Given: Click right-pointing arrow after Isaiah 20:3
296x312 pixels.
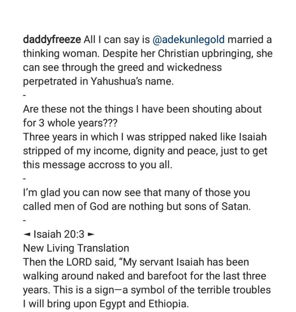Looking at the screenshot, I should pyautogui.click(x=91, y=234).
